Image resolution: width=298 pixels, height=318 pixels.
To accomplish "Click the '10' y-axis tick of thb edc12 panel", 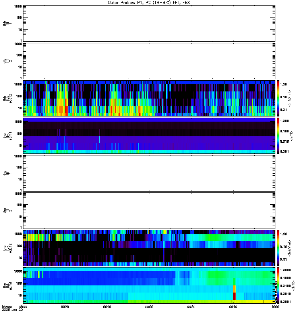I will point(20,108).
